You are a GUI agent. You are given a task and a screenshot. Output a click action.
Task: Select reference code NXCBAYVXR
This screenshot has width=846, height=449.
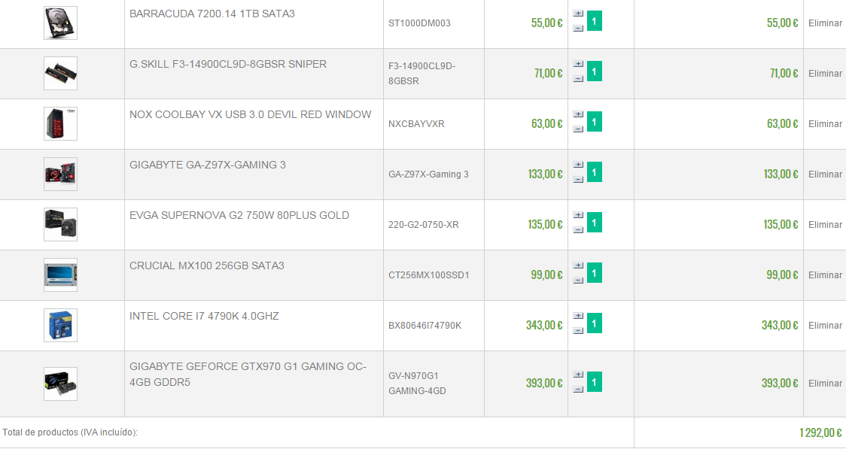click(x=416, y=124)
